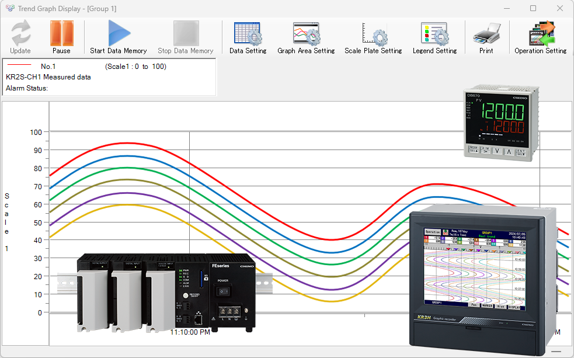The image size is (574, 358).
Task: Click the vertical "Scale 1" axis title
Action: click(x=6, y=222)
